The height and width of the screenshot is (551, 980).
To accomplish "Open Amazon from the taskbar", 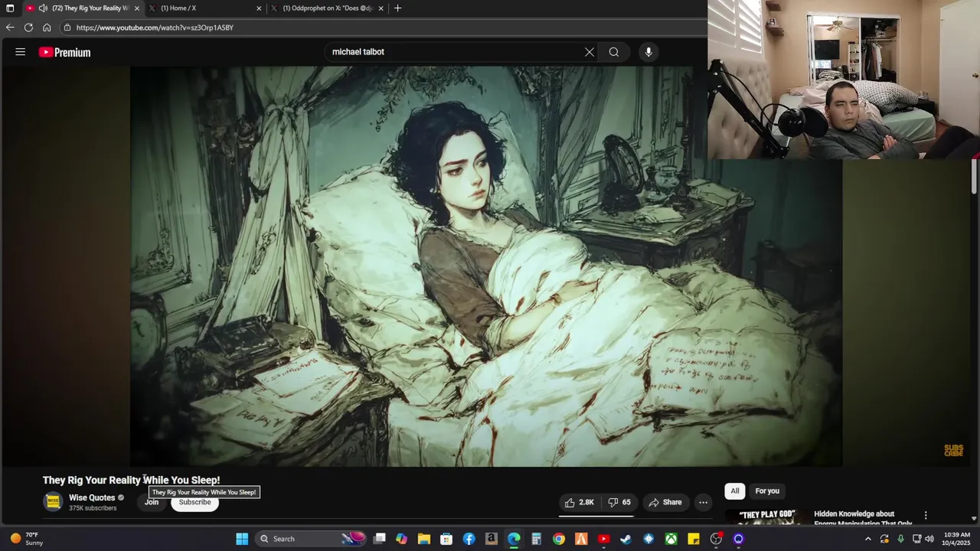I will click(x=491, y=539).
